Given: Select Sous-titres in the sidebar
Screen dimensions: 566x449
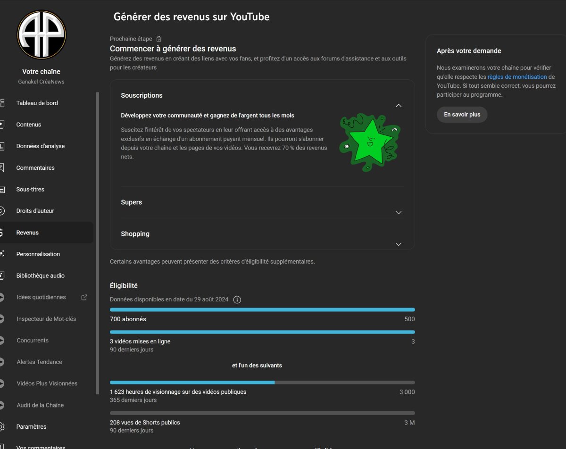Looking at the screenshot, I should [30, 189].
